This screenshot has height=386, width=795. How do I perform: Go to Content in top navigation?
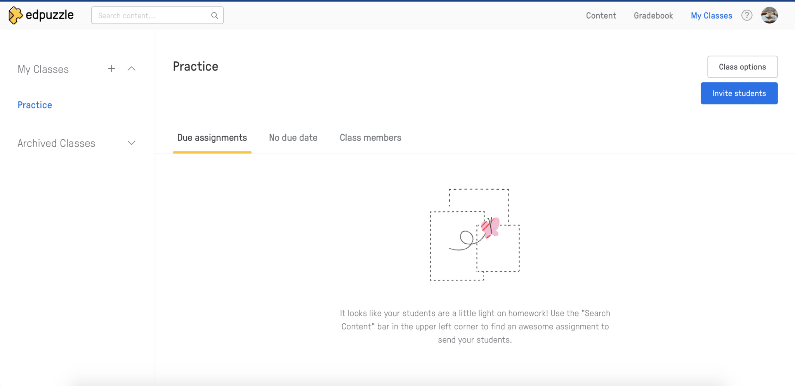[x=601, y=16]
